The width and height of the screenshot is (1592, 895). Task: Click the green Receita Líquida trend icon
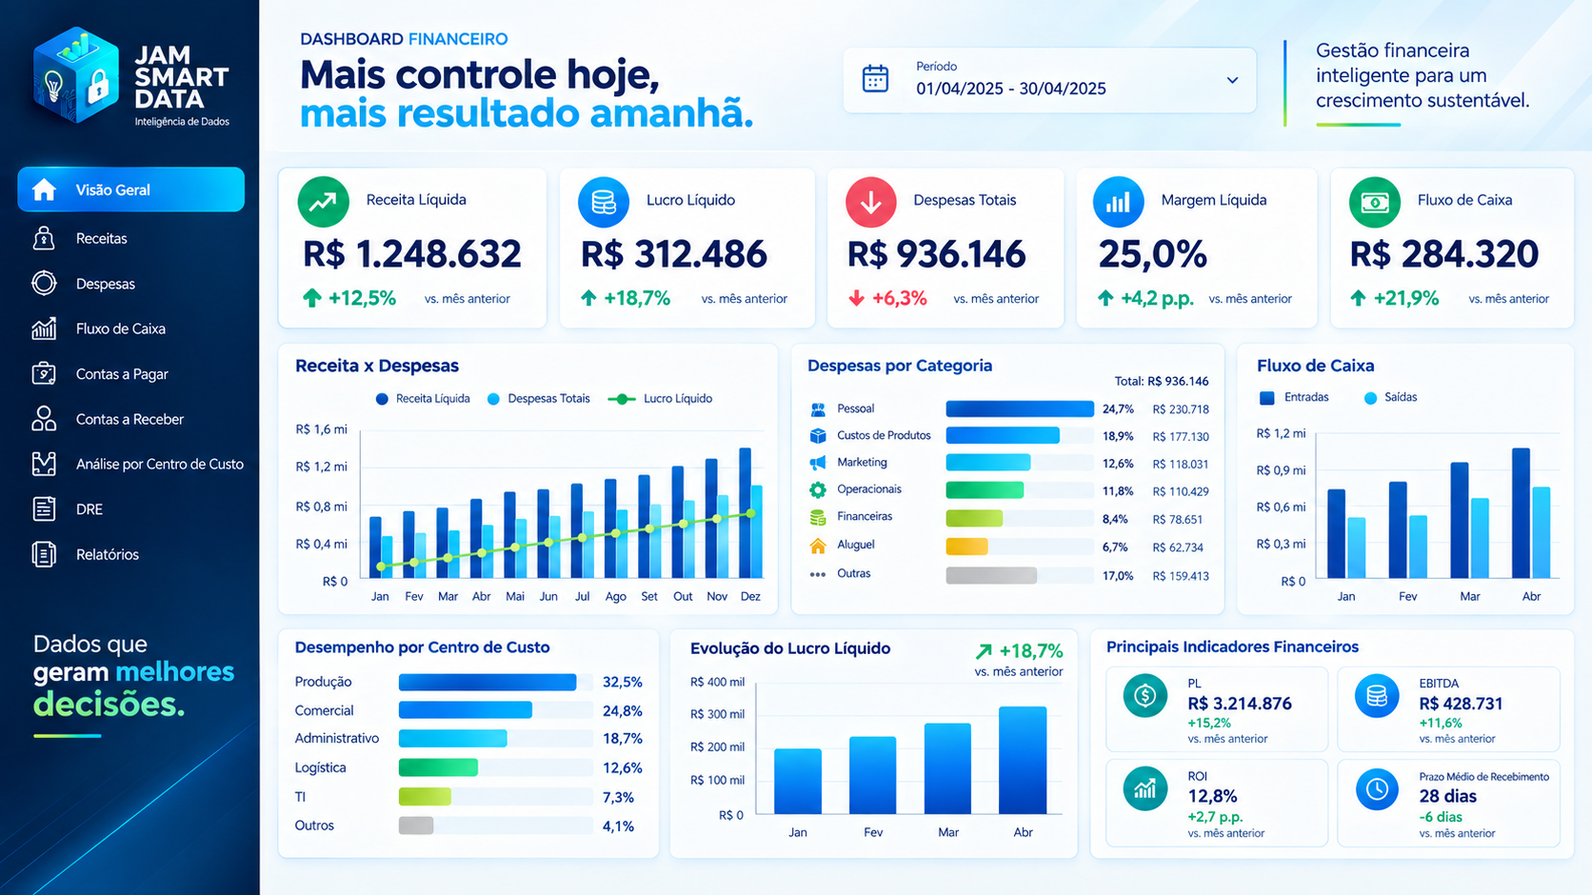click(323, 202)
